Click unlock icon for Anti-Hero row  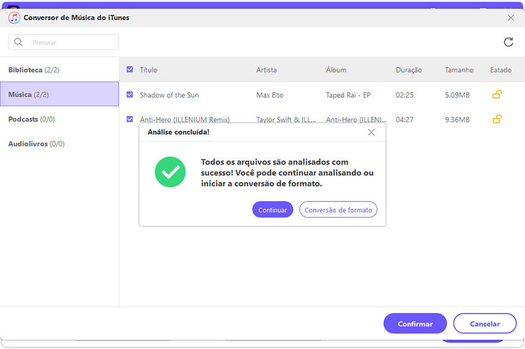pyautogui.click(x=497, y=119)
